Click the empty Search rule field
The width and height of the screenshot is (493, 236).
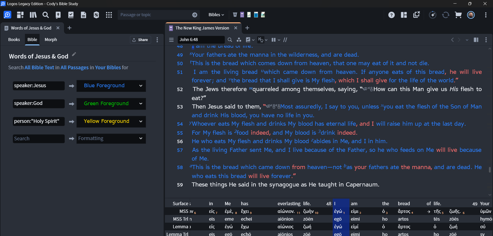(39, 139)
